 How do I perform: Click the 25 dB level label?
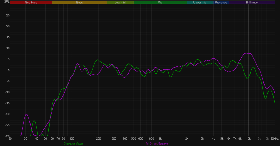pos(8,15)
